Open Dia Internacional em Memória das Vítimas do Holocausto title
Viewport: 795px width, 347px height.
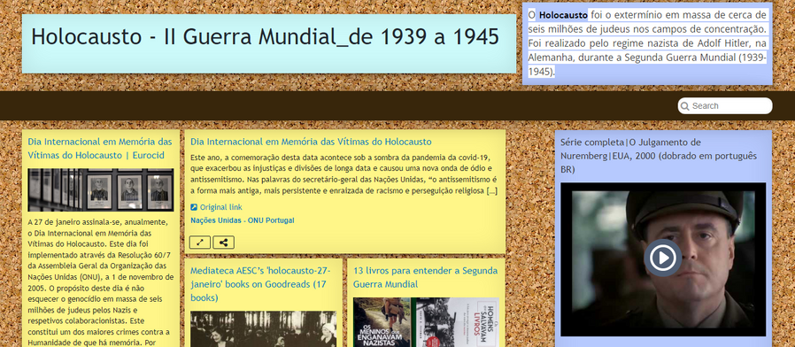pos(311,142)
